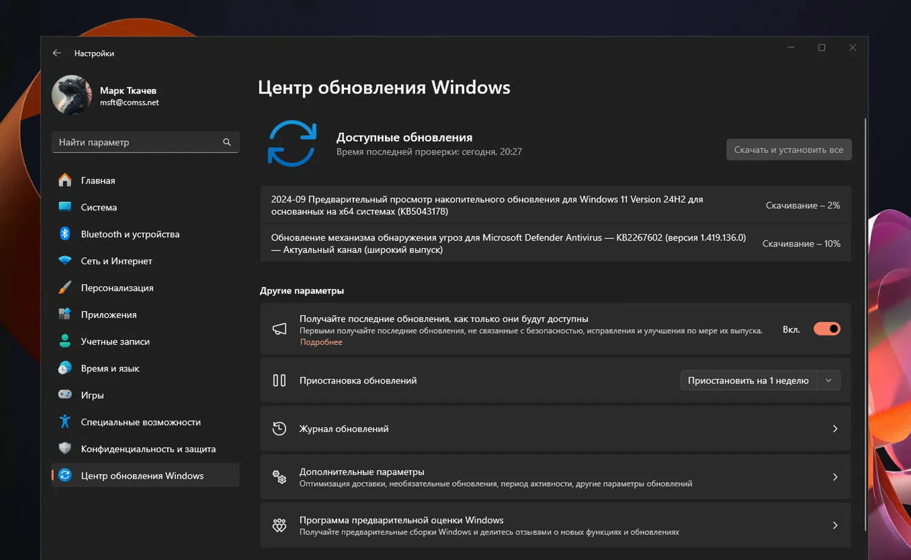Expand the Журнал обновлений chevron
Viewport: 911px width, 560px height.
point(835,429)
